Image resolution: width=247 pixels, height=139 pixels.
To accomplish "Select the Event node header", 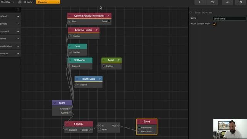I will (147, 122).
